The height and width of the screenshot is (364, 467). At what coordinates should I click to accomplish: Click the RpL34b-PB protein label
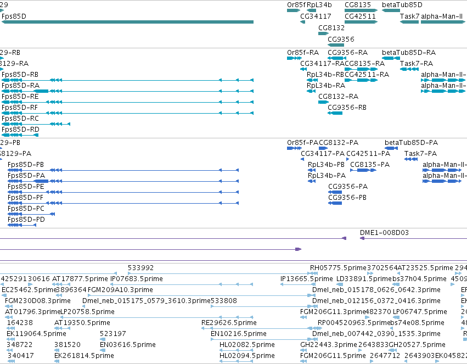click(x=326, y=165)
